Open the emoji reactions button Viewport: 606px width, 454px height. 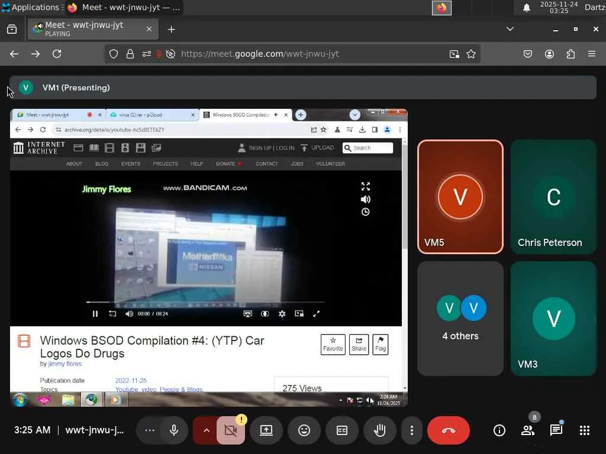pyautogui.click(x=304, y=430)
